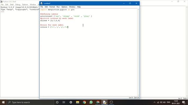This screenshot has height=105, width=188.
Task: Click the >>> prompt in Python Shell
Action: pyautogui.click(x=2, y=12)
